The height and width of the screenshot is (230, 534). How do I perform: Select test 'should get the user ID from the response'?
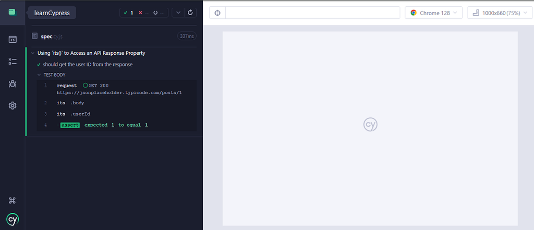click(88, 64)
